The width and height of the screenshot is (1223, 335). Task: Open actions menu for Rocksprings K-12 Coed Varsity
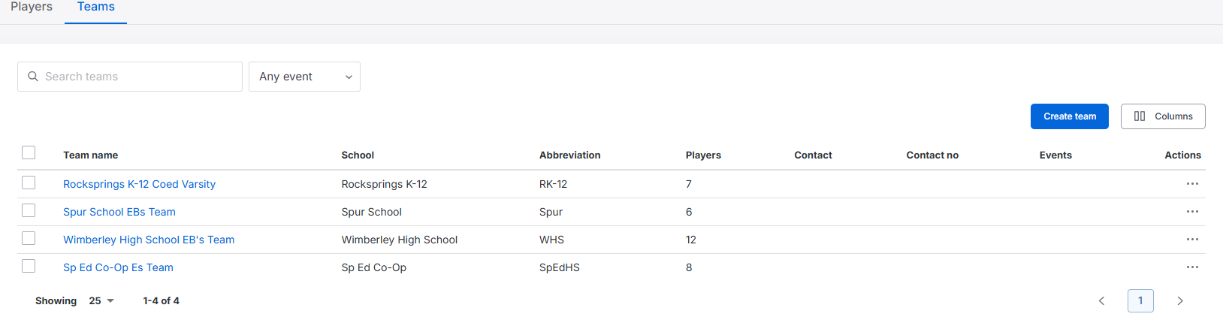(1192, 184)
